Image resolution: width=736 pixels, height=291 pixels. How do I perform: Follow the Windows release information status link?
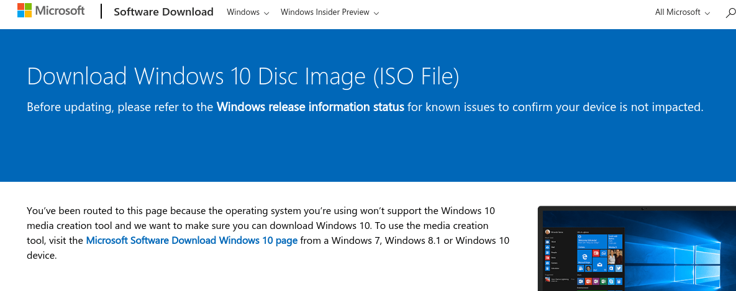pyautogui.click(x=311, y=107)
